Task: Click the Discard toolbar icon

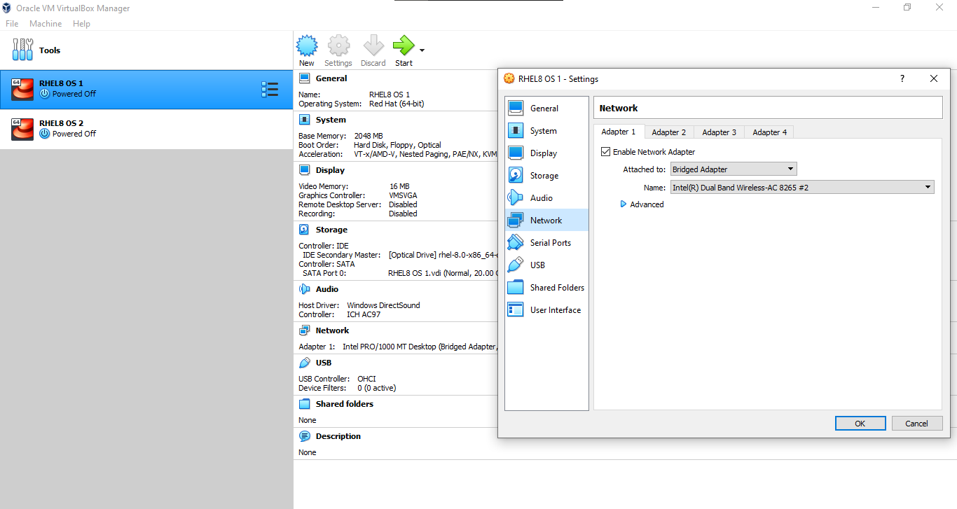Action: point(373,46)
